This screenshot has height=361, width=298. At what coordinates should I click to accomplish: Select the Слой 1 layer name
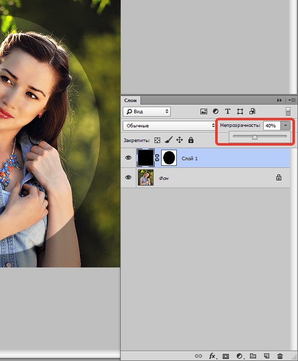[189, 158]
